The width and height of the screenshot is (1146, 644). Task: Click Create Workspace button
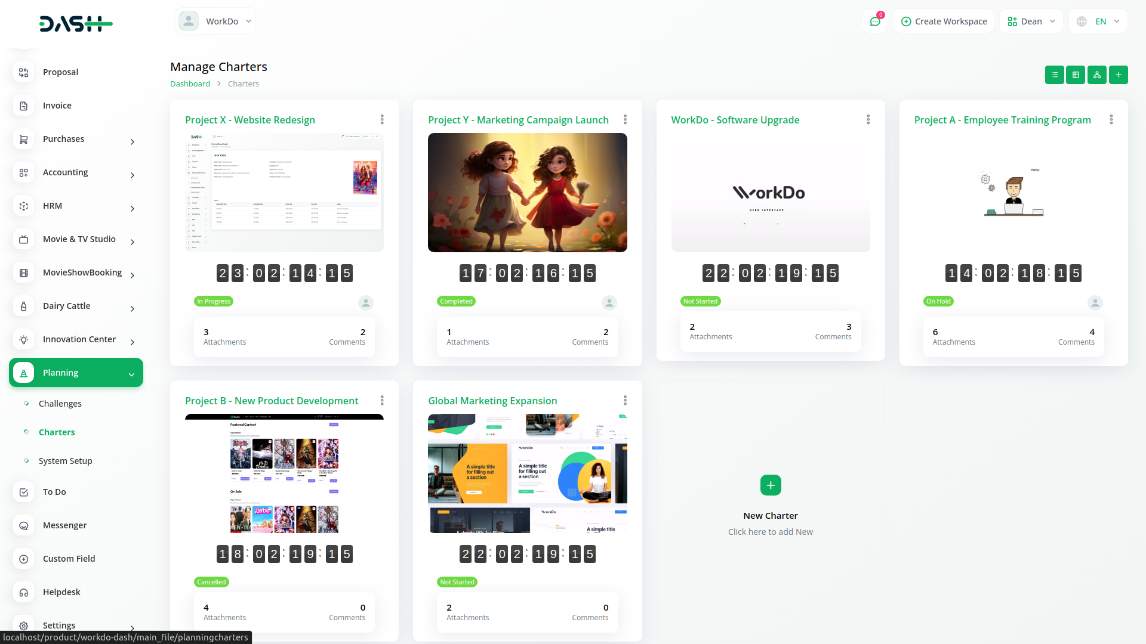pyautogui.click(x=944, y=21)
